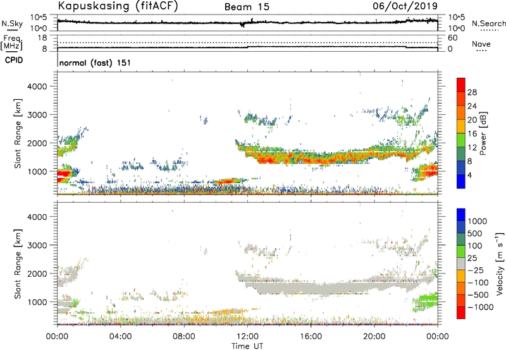Click the 'Velocity [m s-1]' colorbar label
The width and height of the screenshot is (506, 350).
pyautogui.click(x=500, y=263)
